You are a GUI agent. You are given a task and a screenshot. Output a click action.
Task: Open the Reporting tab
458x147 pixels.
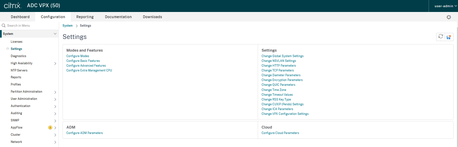click(85, 17)
